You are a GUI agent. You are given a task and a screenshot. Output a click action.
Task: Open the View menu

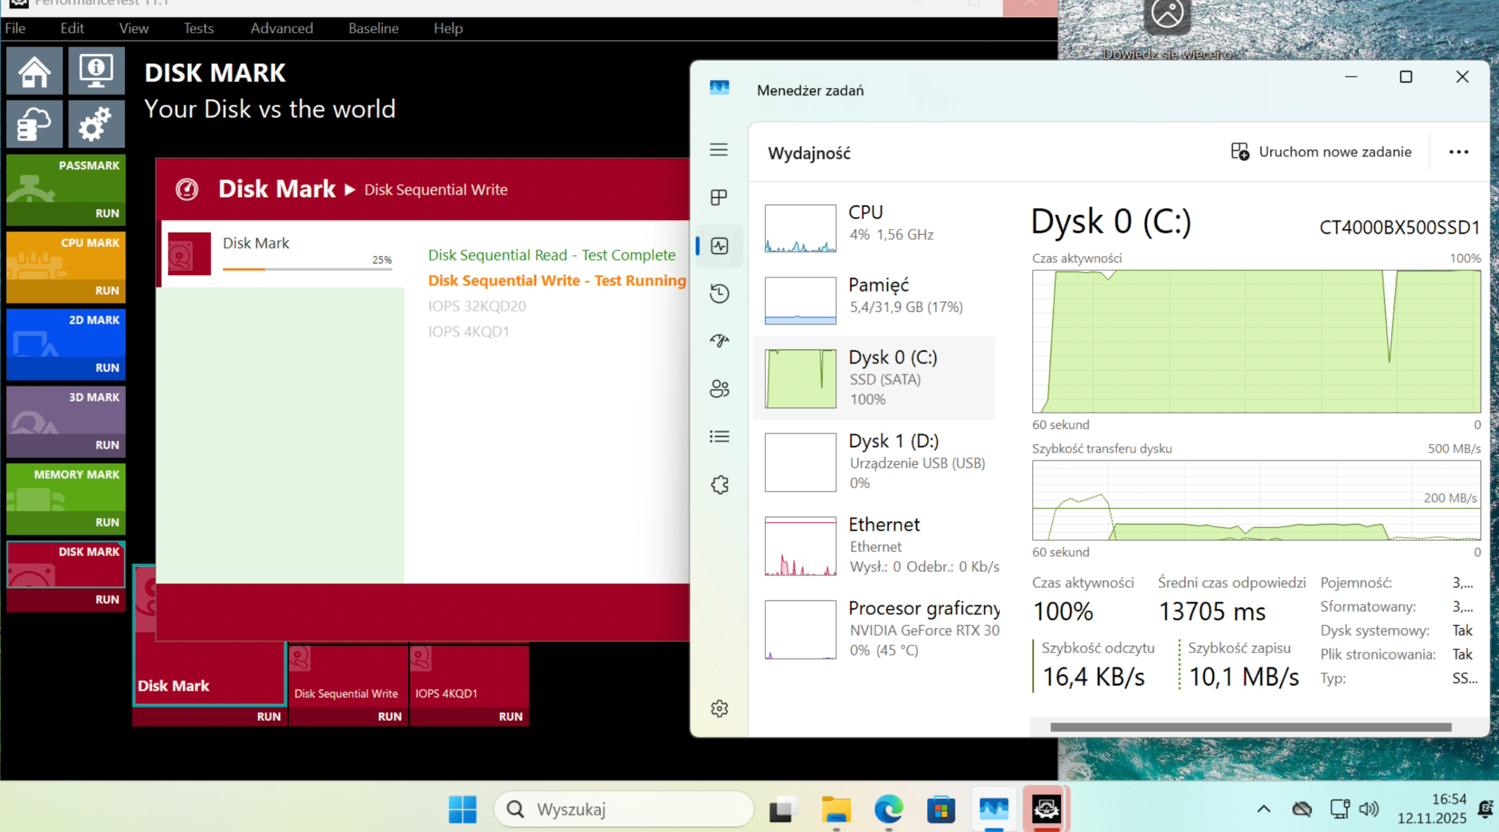(x=134, y=28)
